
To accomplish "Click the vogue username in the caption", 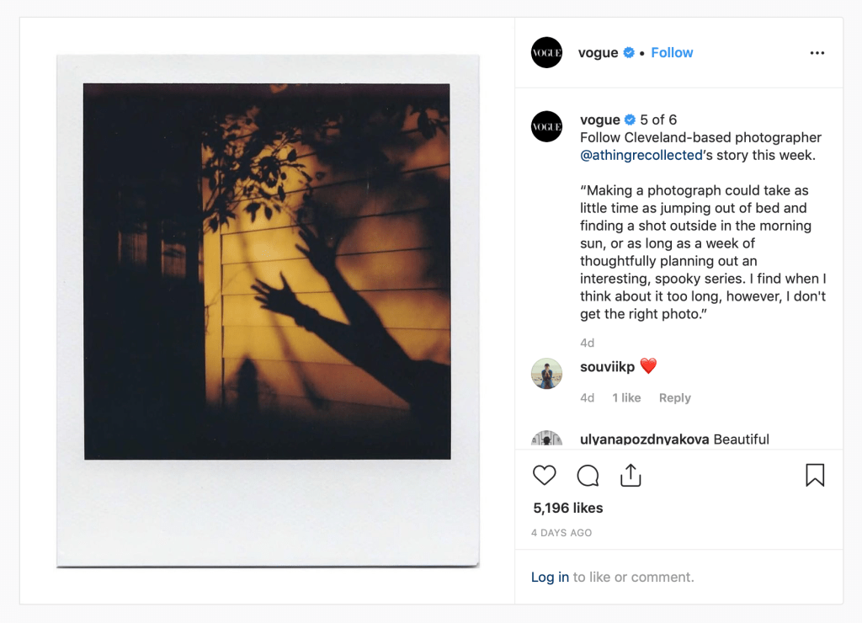I will point(599,120).
